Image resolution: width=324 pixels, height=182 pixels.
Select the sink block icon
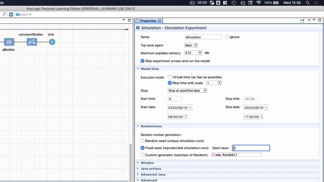pyautogui.click(x=52, y=42)
